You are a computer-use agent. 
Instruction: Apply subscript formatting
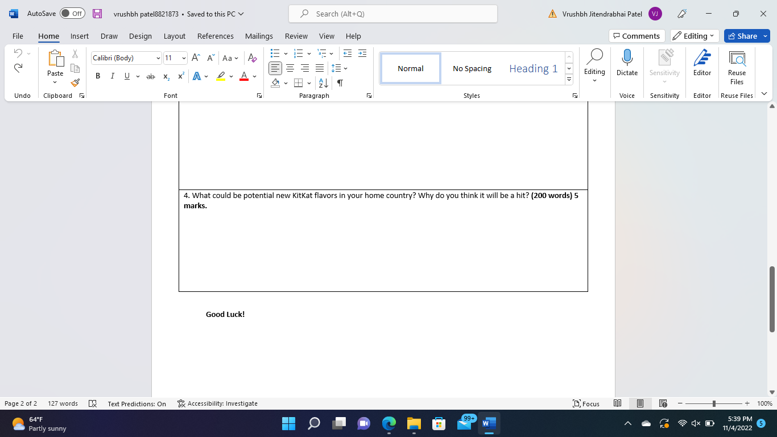pyautogui.click(x=166, y=76)
